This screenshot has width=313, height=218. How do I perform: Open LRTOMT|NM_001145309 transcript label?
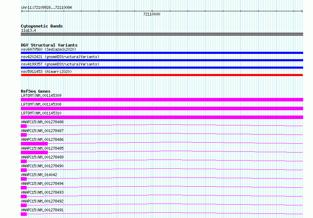pyautogui.click(x=41, y=95)
